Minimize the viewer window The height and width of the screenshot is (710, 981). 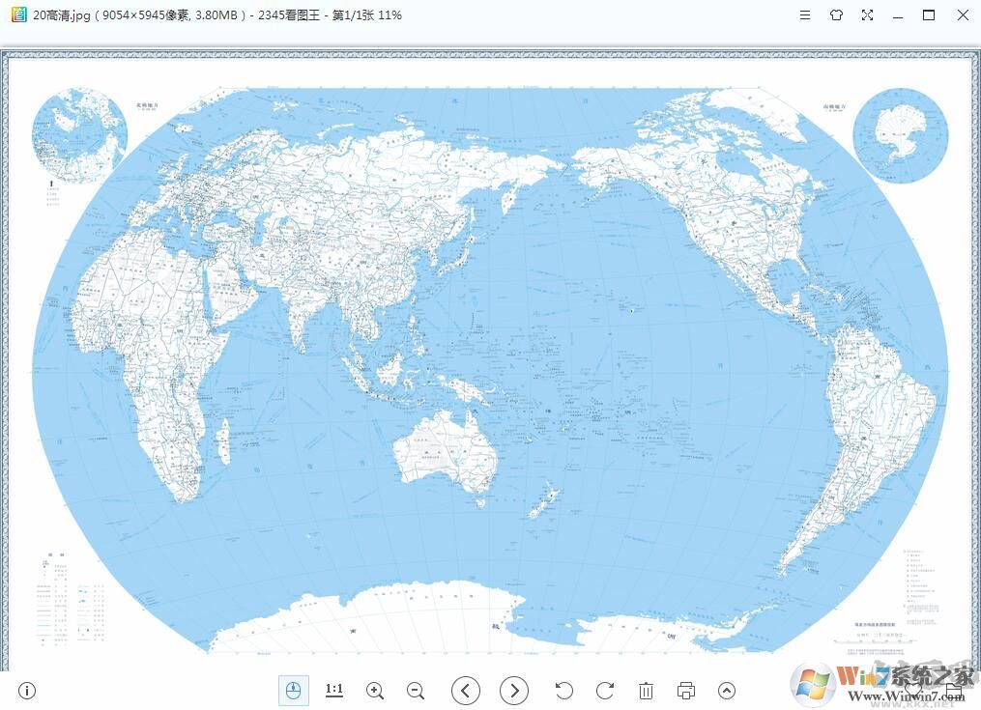(x=898, y=15)
